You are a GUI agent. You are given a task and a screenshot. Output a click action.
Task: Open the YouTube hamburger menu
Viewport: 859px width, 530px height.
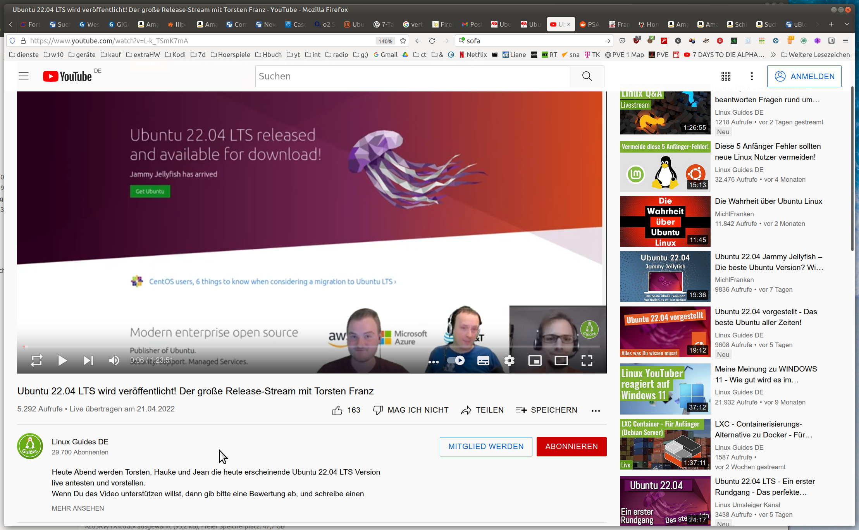pyautogui.click(x=23, y=76)
